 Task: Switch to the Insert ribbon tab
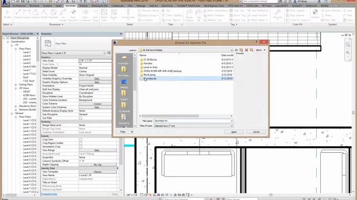point(59,6)
